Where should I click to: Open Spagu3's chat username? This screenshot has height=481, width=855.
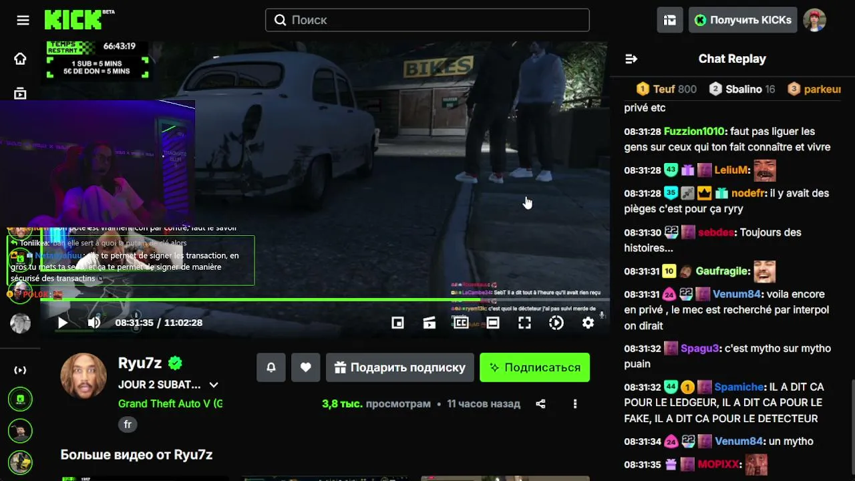pos(700,349)
